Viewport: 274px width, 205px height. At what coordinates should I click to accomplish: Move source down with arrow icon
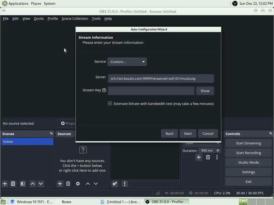point(96,184)
